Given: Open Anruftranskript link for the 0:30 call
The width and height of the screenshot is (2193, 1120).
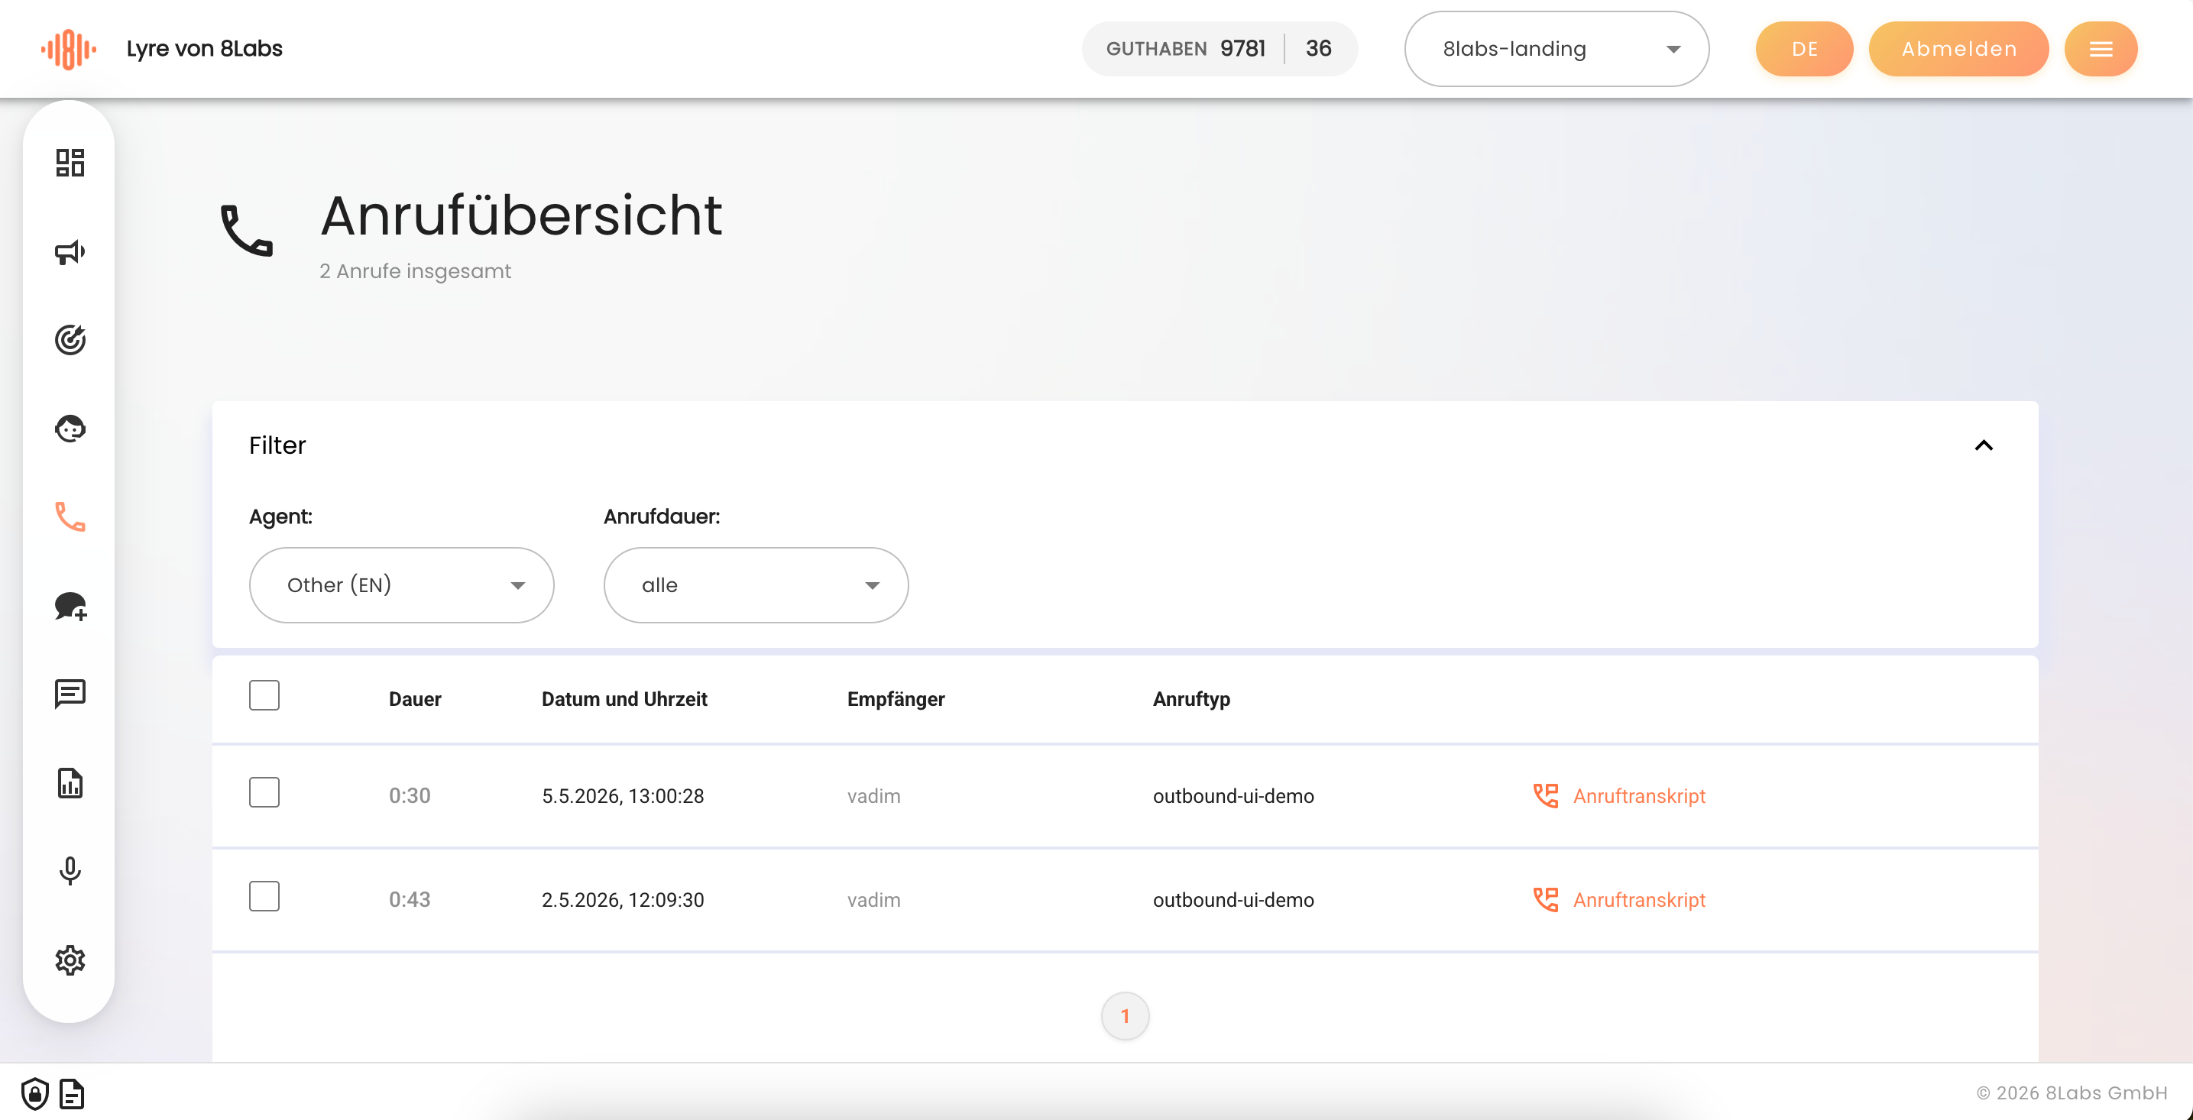Looking at the screenshot, I should pos(1639,796).
